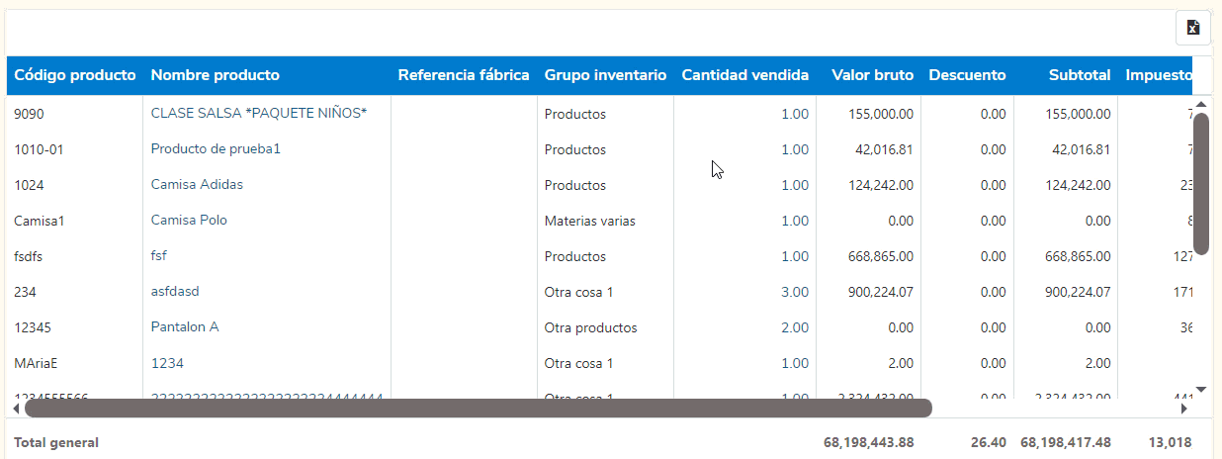Click horizontal scrollbar right arrow
The width and height of the screenshot is (1222, 459).
coord(1184,408)
